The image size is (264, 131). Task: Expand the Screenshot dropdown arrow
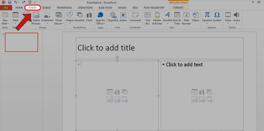pos(47,23)
